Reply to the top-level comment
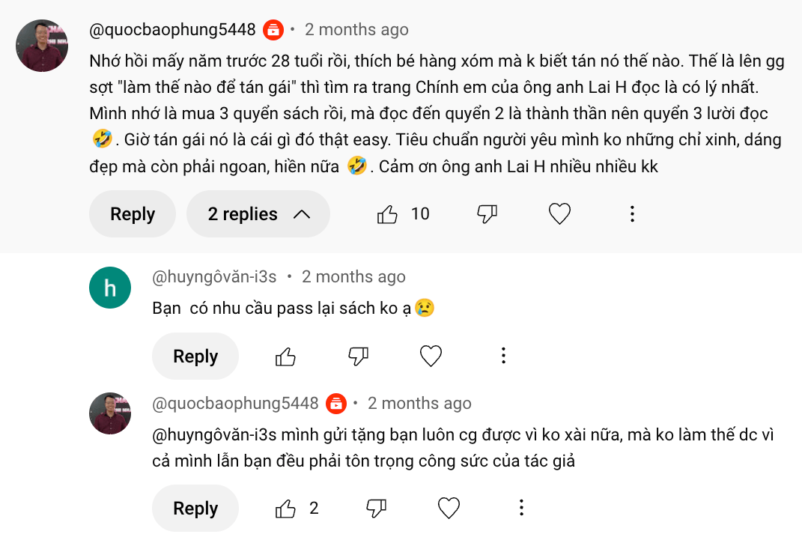The height and width of the screenshot is (543, 802). tap(133, 215)
